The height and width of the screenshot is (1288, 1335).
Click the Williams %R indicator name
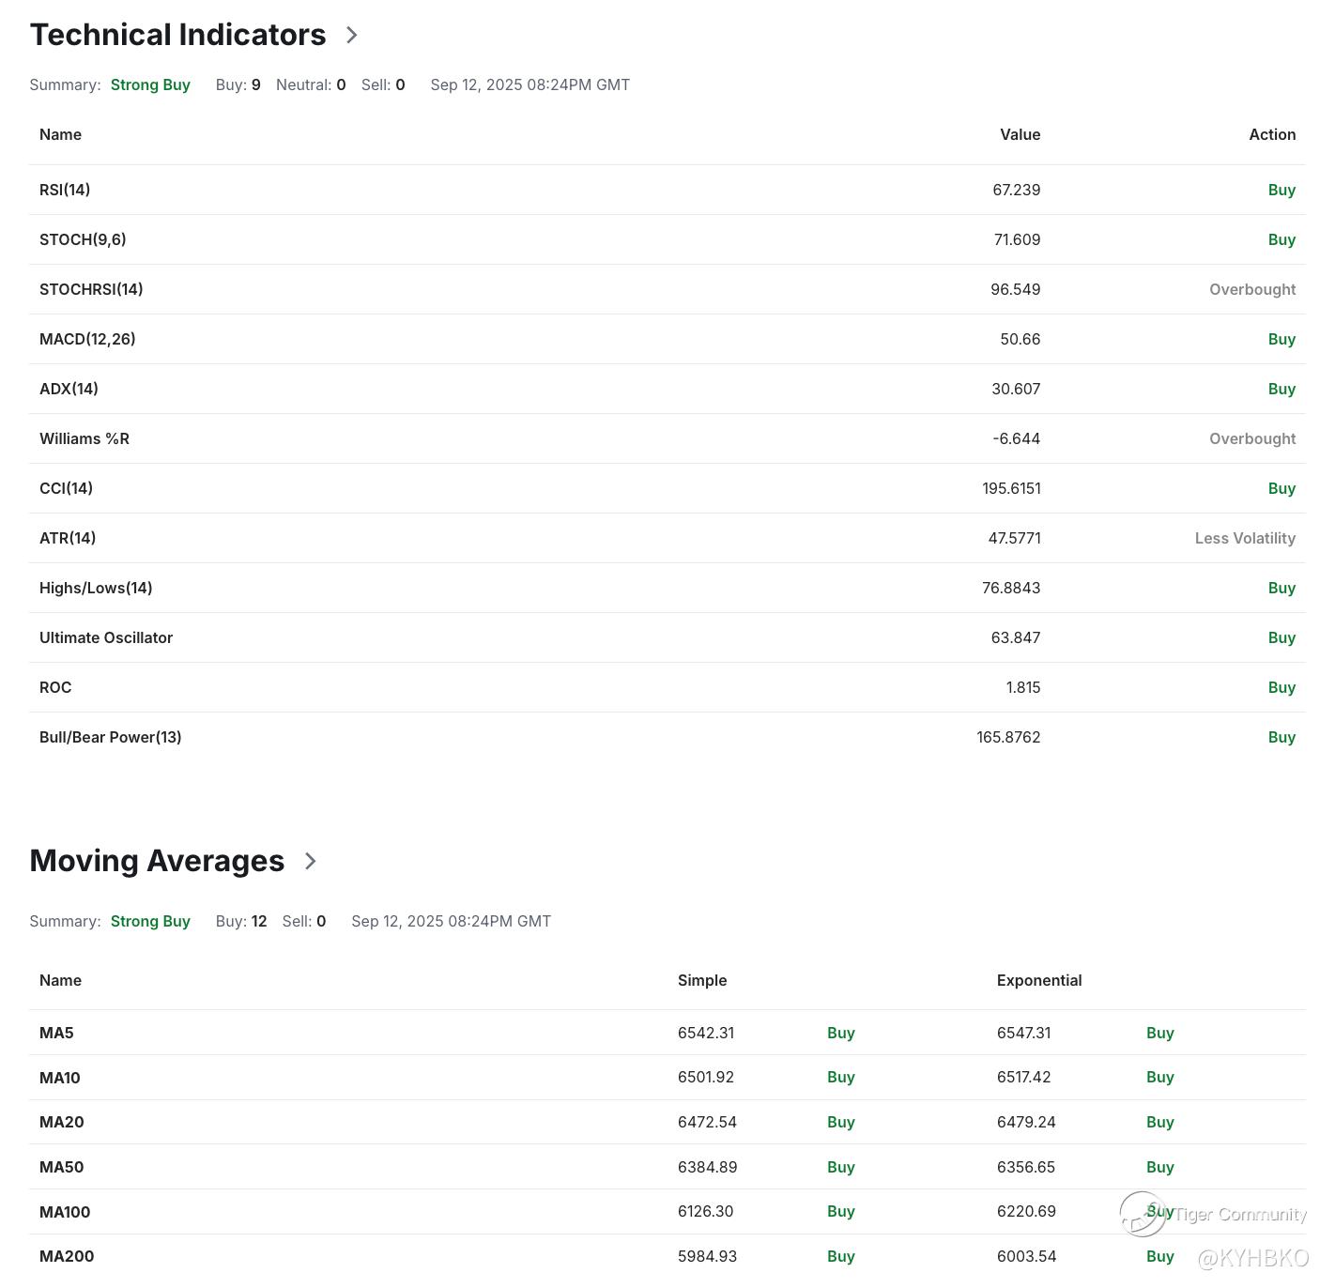pos(84,438)
